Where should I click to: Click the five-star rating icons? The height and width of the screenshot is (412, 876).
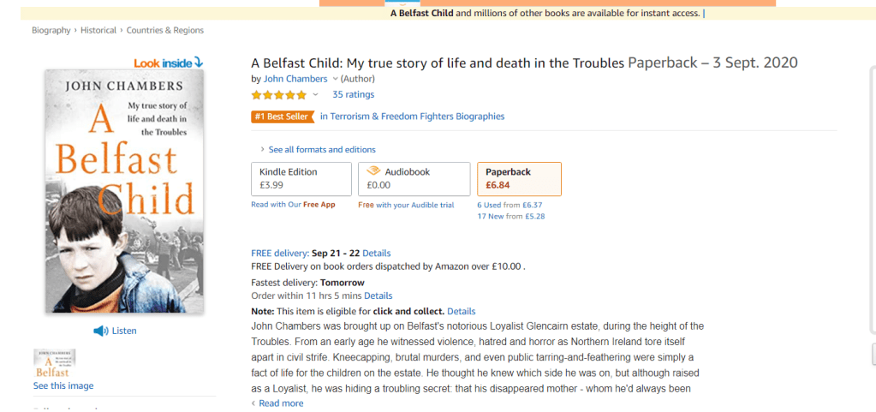tap(278, 94)
